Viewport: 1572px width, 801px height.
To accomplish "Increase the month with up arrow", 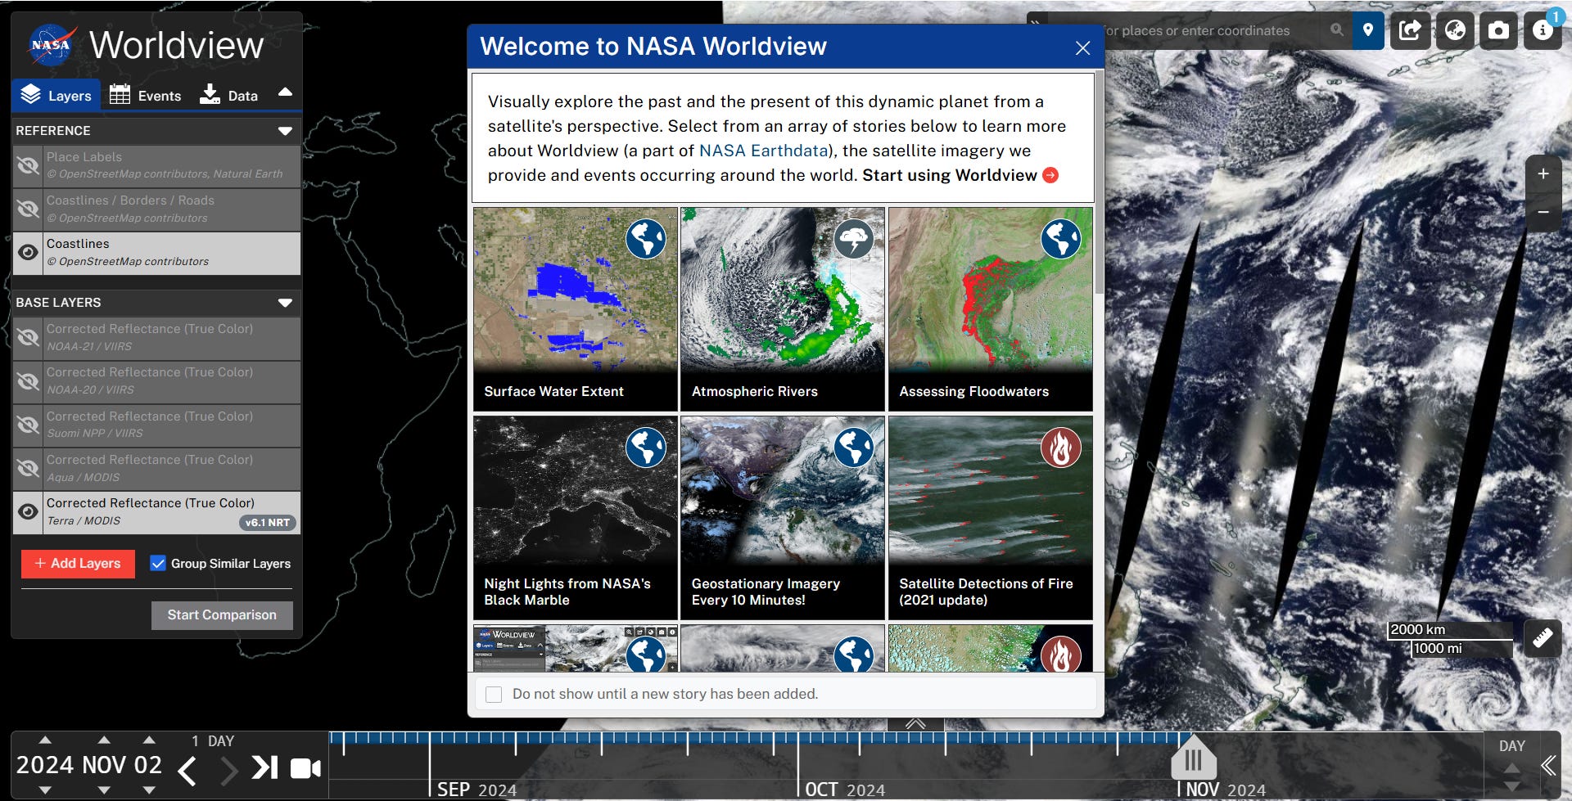I will (x=104, y=740).
